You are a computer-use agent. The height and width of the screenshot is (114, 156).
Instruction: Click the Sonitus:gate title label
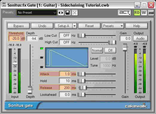click(x=21, y=106)
